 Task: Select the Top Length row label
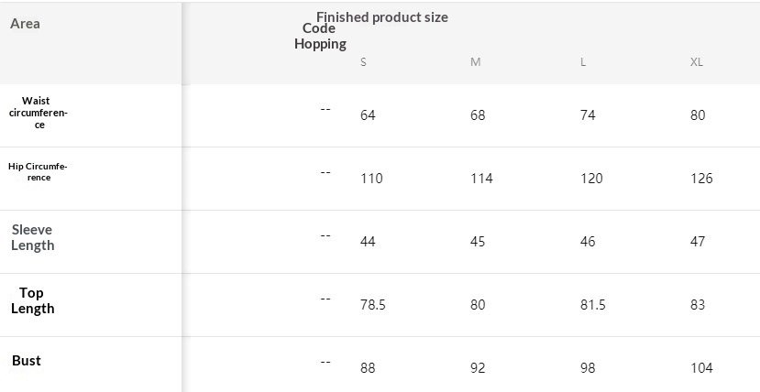click(32, 300)
